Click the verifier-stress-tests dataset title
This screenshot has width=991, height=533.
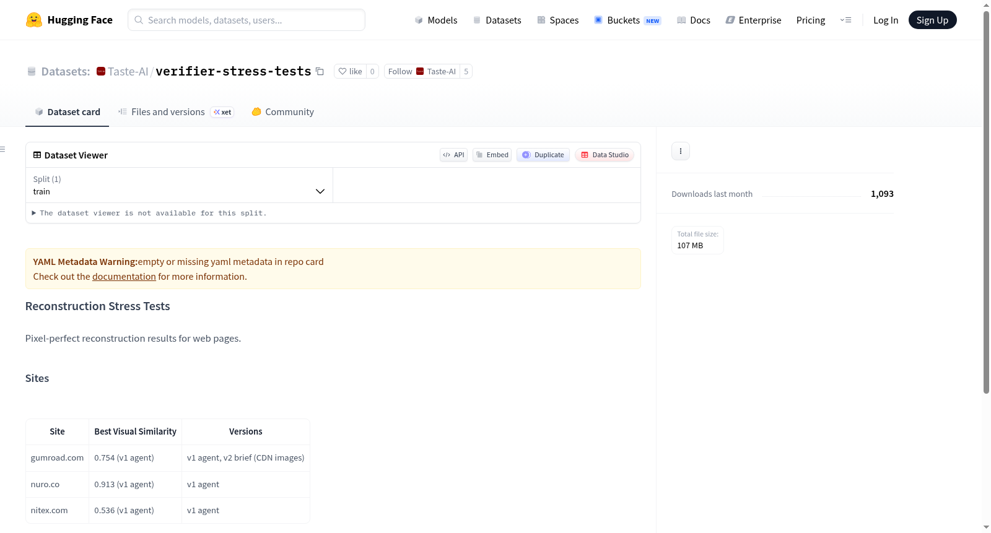234,71
